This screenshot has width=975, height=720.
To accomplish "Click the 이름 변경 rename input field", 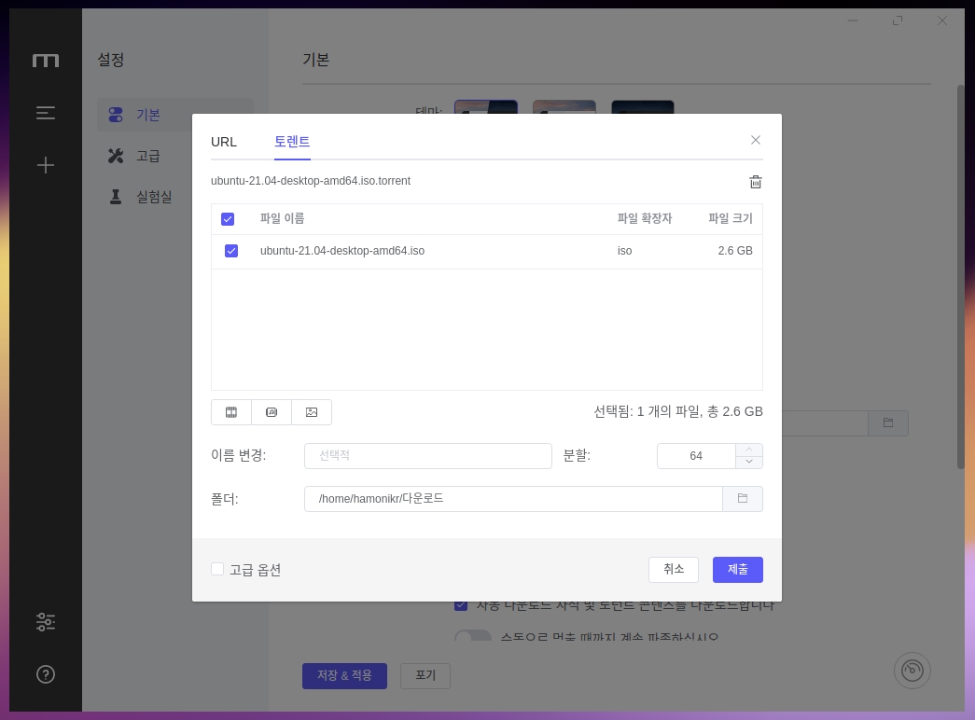I will (x=428, y=456).
